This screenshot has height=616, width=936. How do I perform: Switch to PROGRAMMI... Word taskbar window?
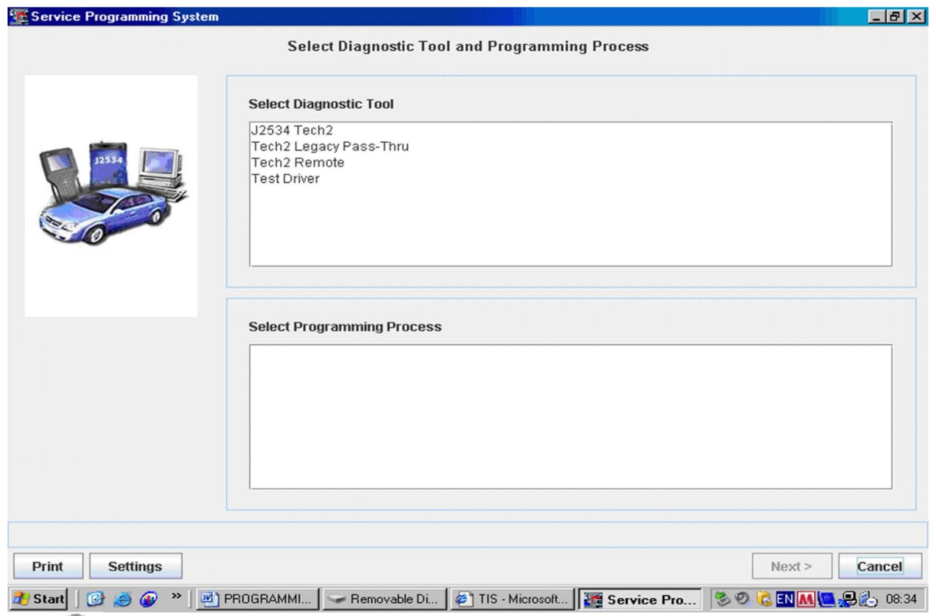257,599
